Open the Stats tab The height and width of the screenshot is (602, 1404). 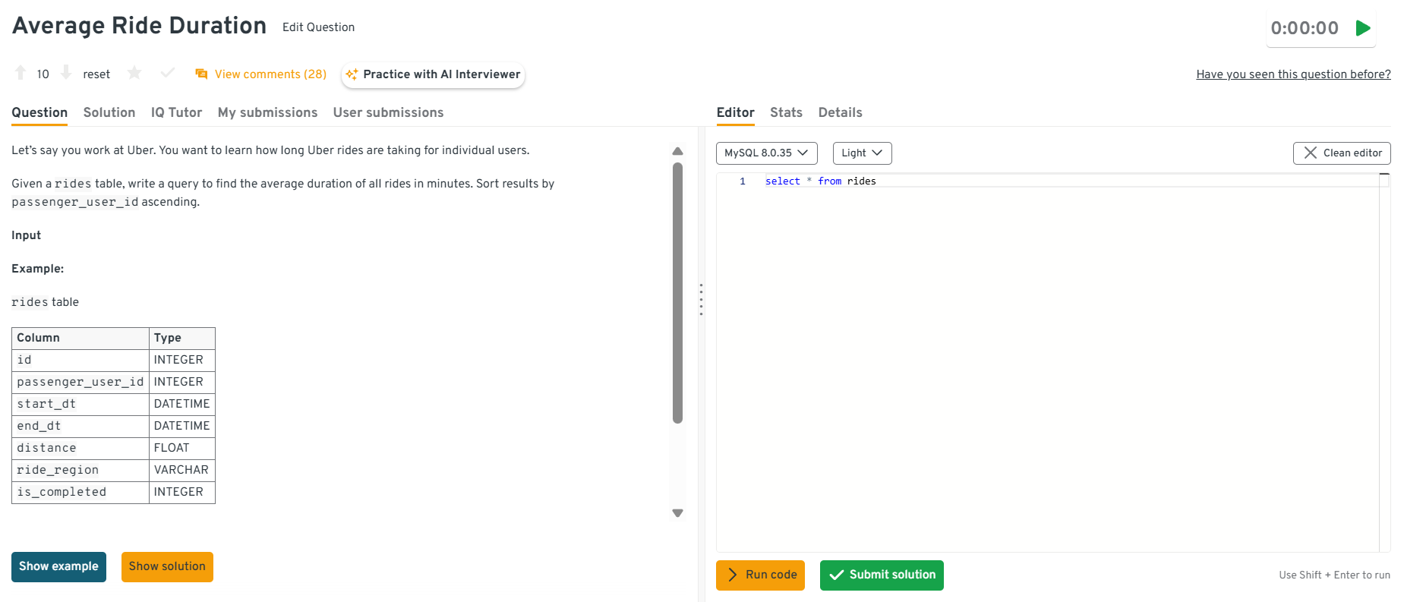(786, 112)
